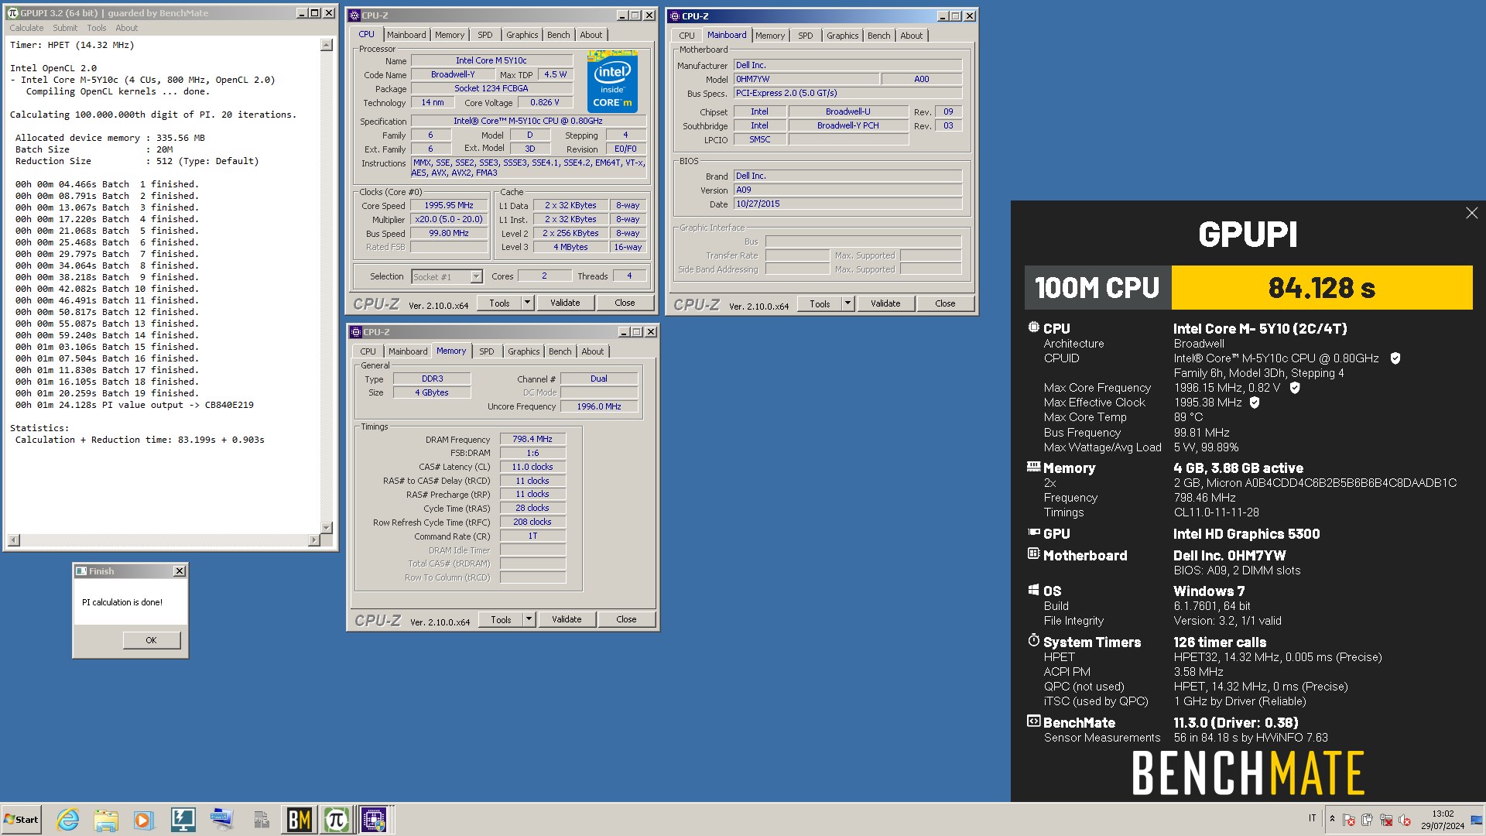Show hidden tray icons arrow
Screen dimensions: 1486x836
click(x=1332, y=818)
